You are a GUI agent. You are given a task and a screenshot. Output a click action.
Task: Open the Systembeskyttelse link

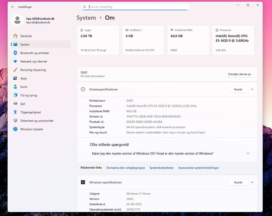[161, 168]
